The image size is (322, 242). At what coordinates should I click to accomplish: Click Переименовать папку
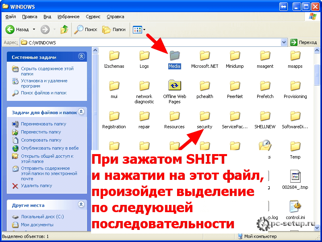pyautogui.click(x=43, y=124)
